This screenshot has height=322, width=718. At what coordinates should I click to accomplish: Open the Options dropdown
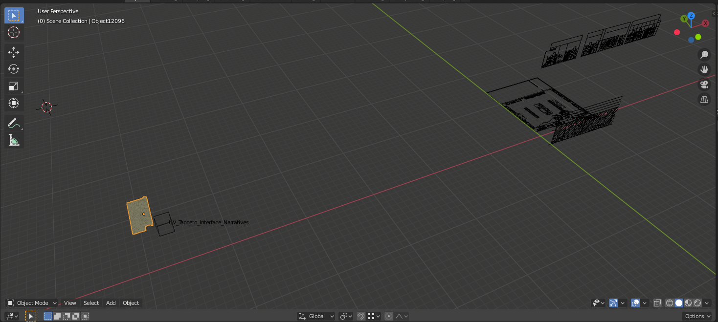[696, 316]
